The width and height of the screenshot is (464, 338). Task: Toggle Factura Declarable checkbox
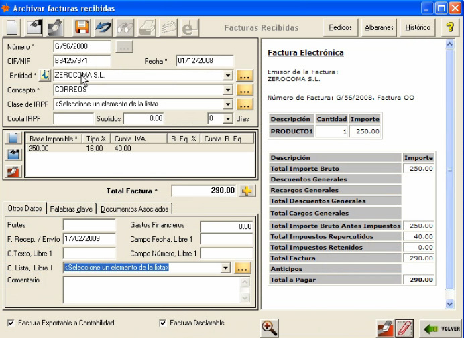pos(163,323)
